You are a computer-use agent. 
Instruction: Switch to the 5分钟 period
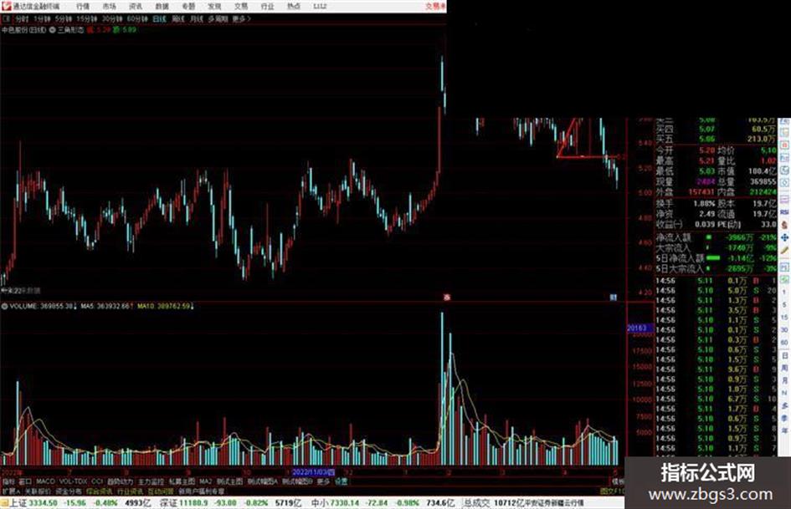click(x=64, y=18)
